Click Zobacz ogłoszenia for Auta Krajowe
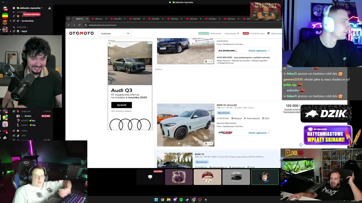This screenshot has height=203, width=362. tap(259, 51)
